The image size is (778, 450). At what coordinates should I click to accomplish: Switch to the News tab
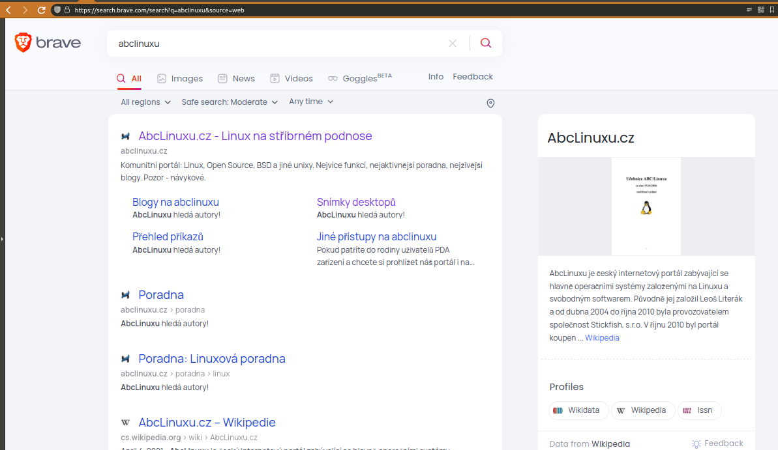click(x=236, y=78)
